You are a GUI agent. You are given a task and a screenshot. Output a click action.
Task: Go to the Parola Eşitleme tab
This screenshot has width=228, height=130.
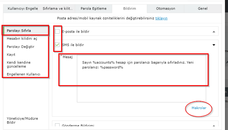pos(94,8)
